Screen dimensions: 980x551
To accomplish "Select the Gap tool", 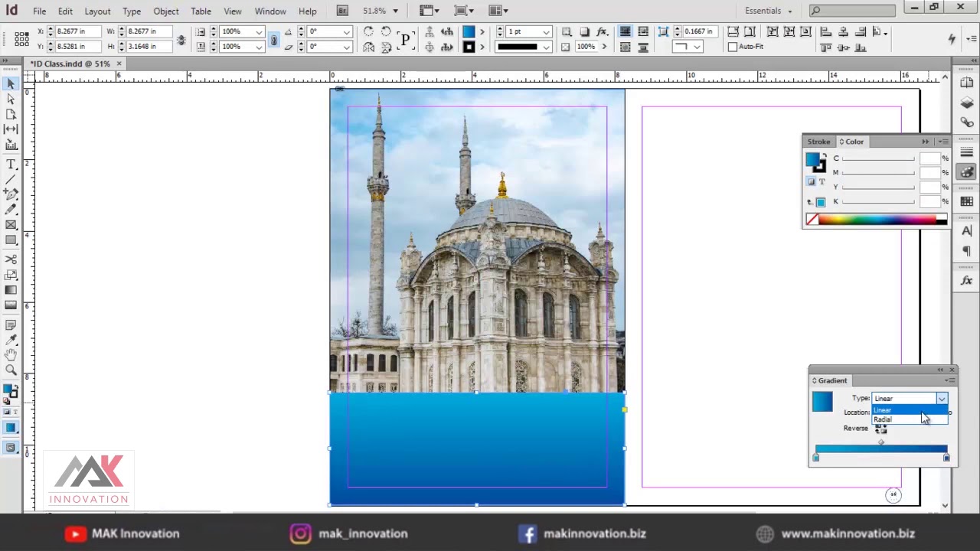I will pos(11,129).
